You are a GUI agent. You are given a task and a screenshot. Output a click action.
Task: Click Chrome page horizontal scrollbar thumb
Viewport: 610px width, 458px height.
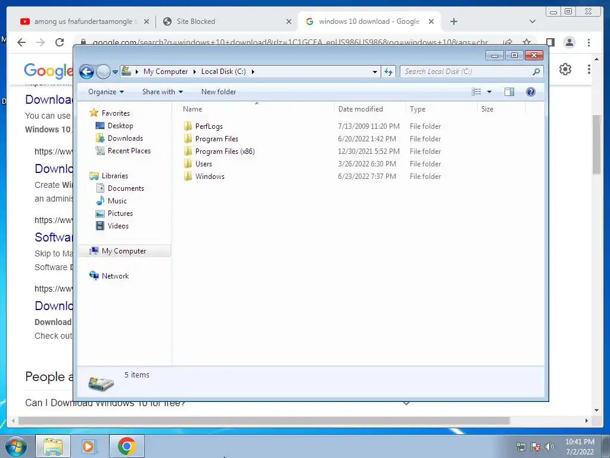click(x=264, y=420)
